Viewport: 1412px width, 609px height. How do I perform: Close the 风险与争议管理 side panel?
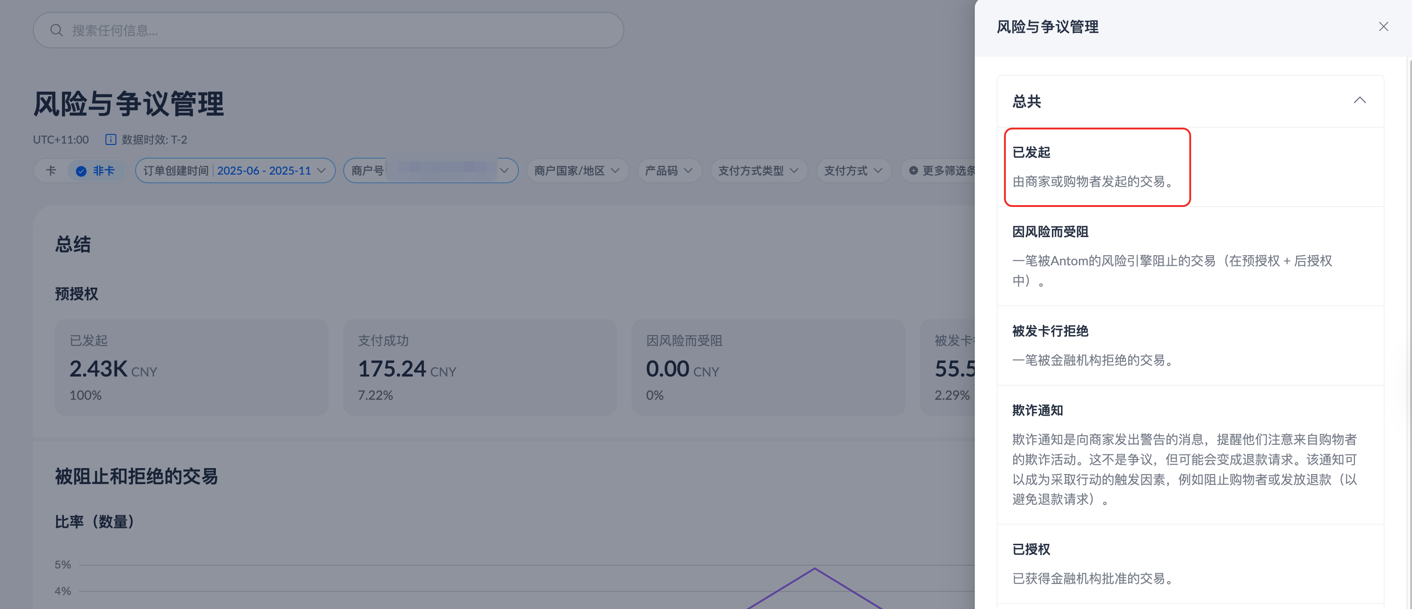1383,27
